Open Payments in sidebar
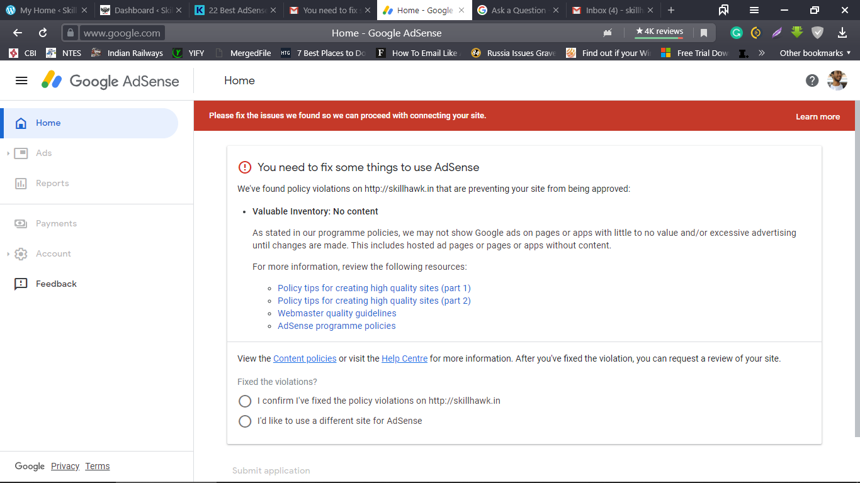This screenshot has width=860, height=483. click(56, 223)
